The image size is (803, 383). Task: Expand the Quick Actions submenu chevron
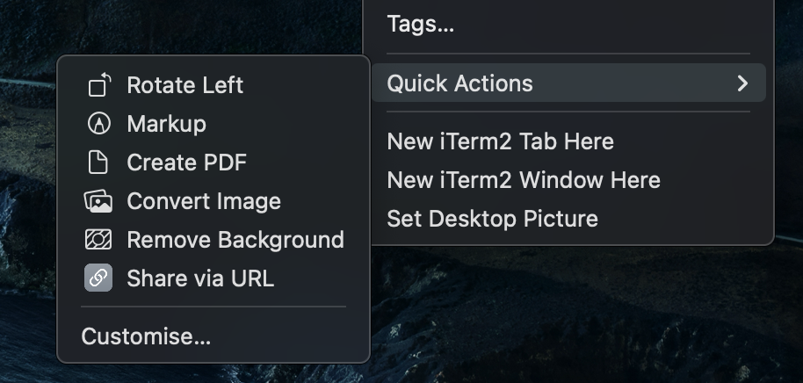click(x=742, y=83)
